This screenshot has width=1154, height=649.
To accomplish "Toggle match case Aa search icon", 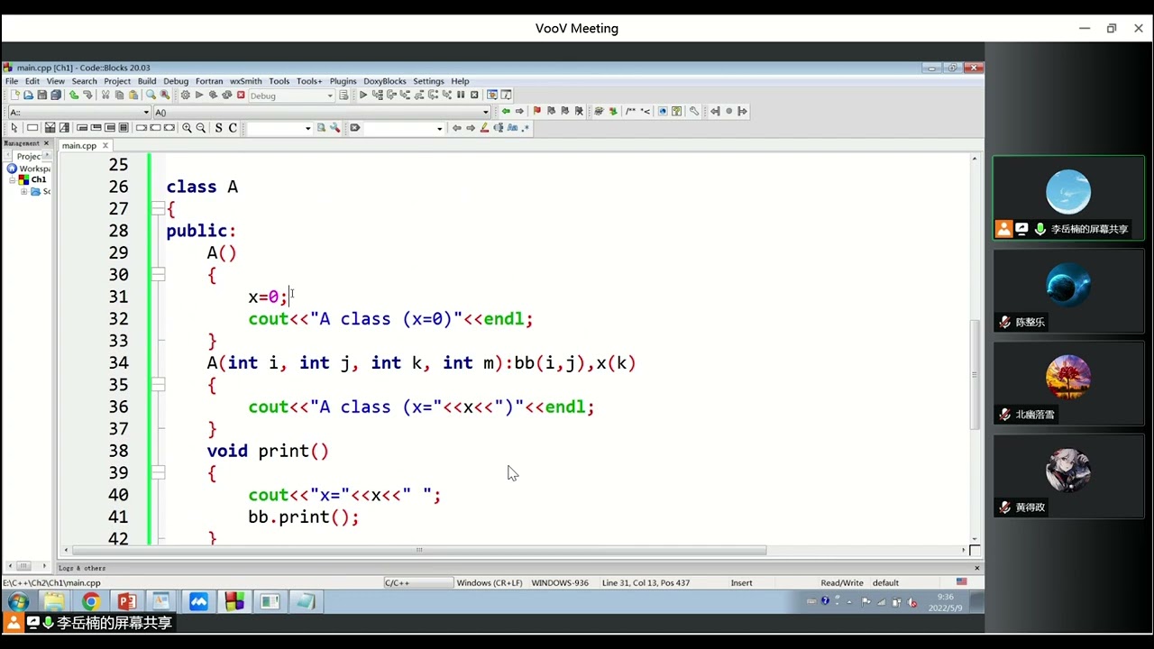I will click(512, 128).
